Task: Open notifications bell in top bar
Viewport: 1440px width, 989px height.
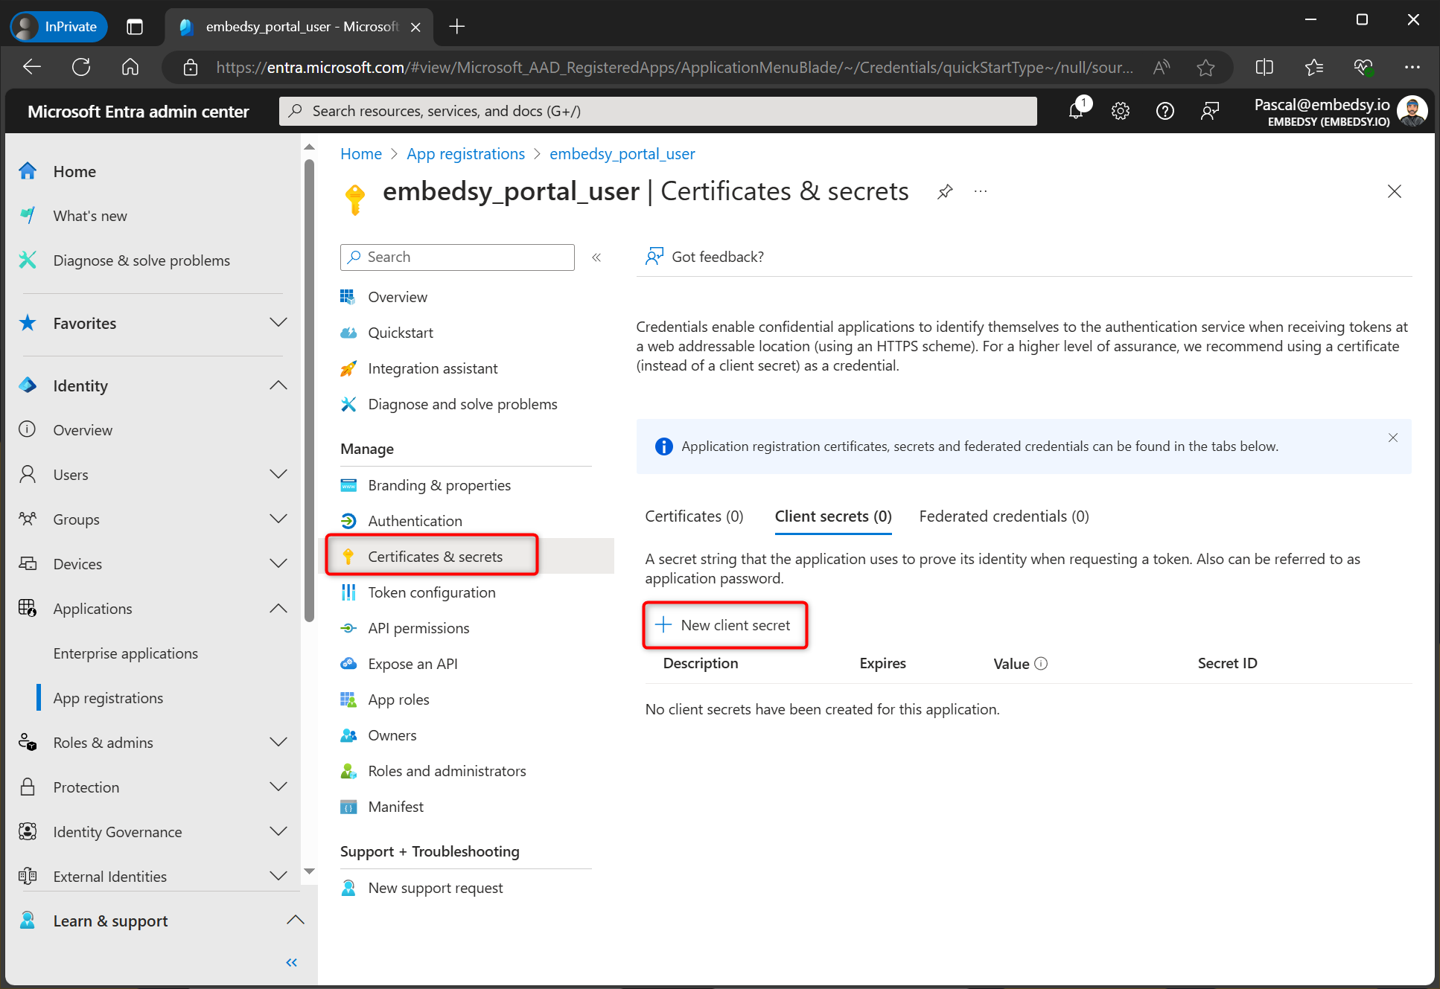Action: pos(1077,110)
